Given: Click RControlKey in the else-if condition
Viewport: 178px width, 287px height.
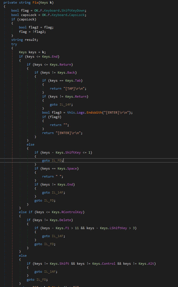Looking at the screenshot, I should (72, 212).
